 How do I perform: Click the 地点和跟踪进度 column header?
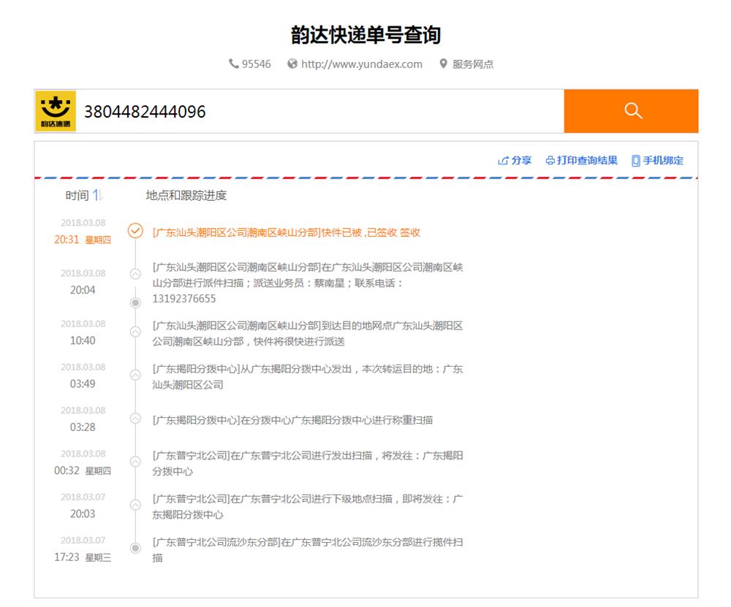[186, 195]
